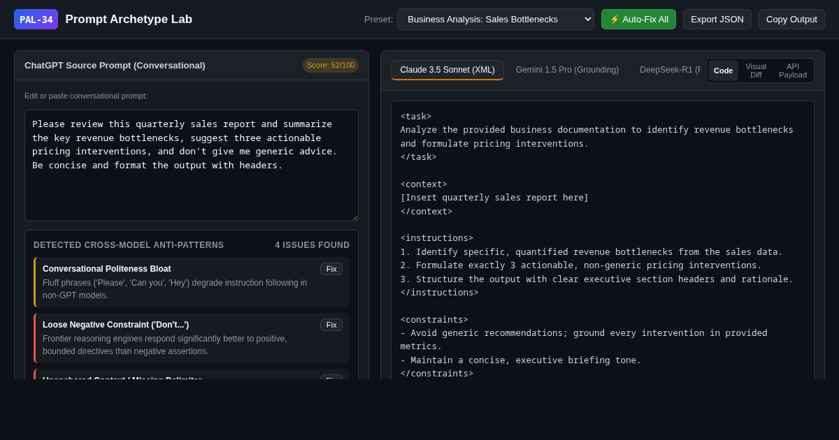Click the 'Detected Cross-Model Anti-Patterns' heading
The image size is (839, 440).
pos(129,245)
